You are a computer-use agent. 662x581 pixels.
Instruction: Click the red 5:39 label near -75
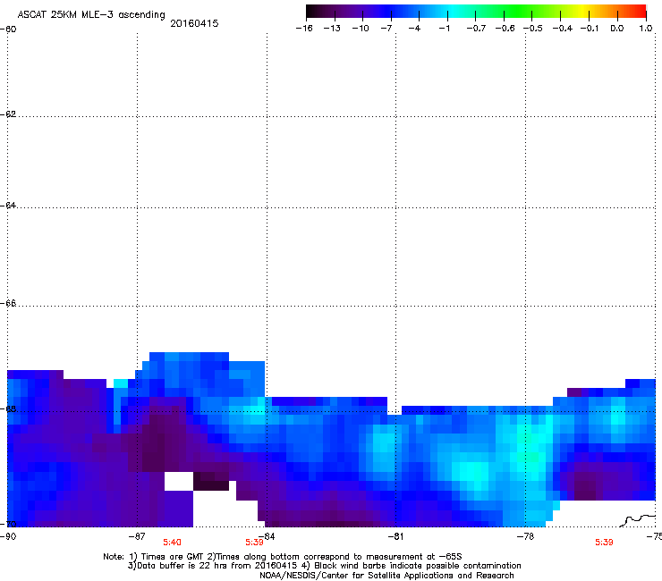point(604,543)
